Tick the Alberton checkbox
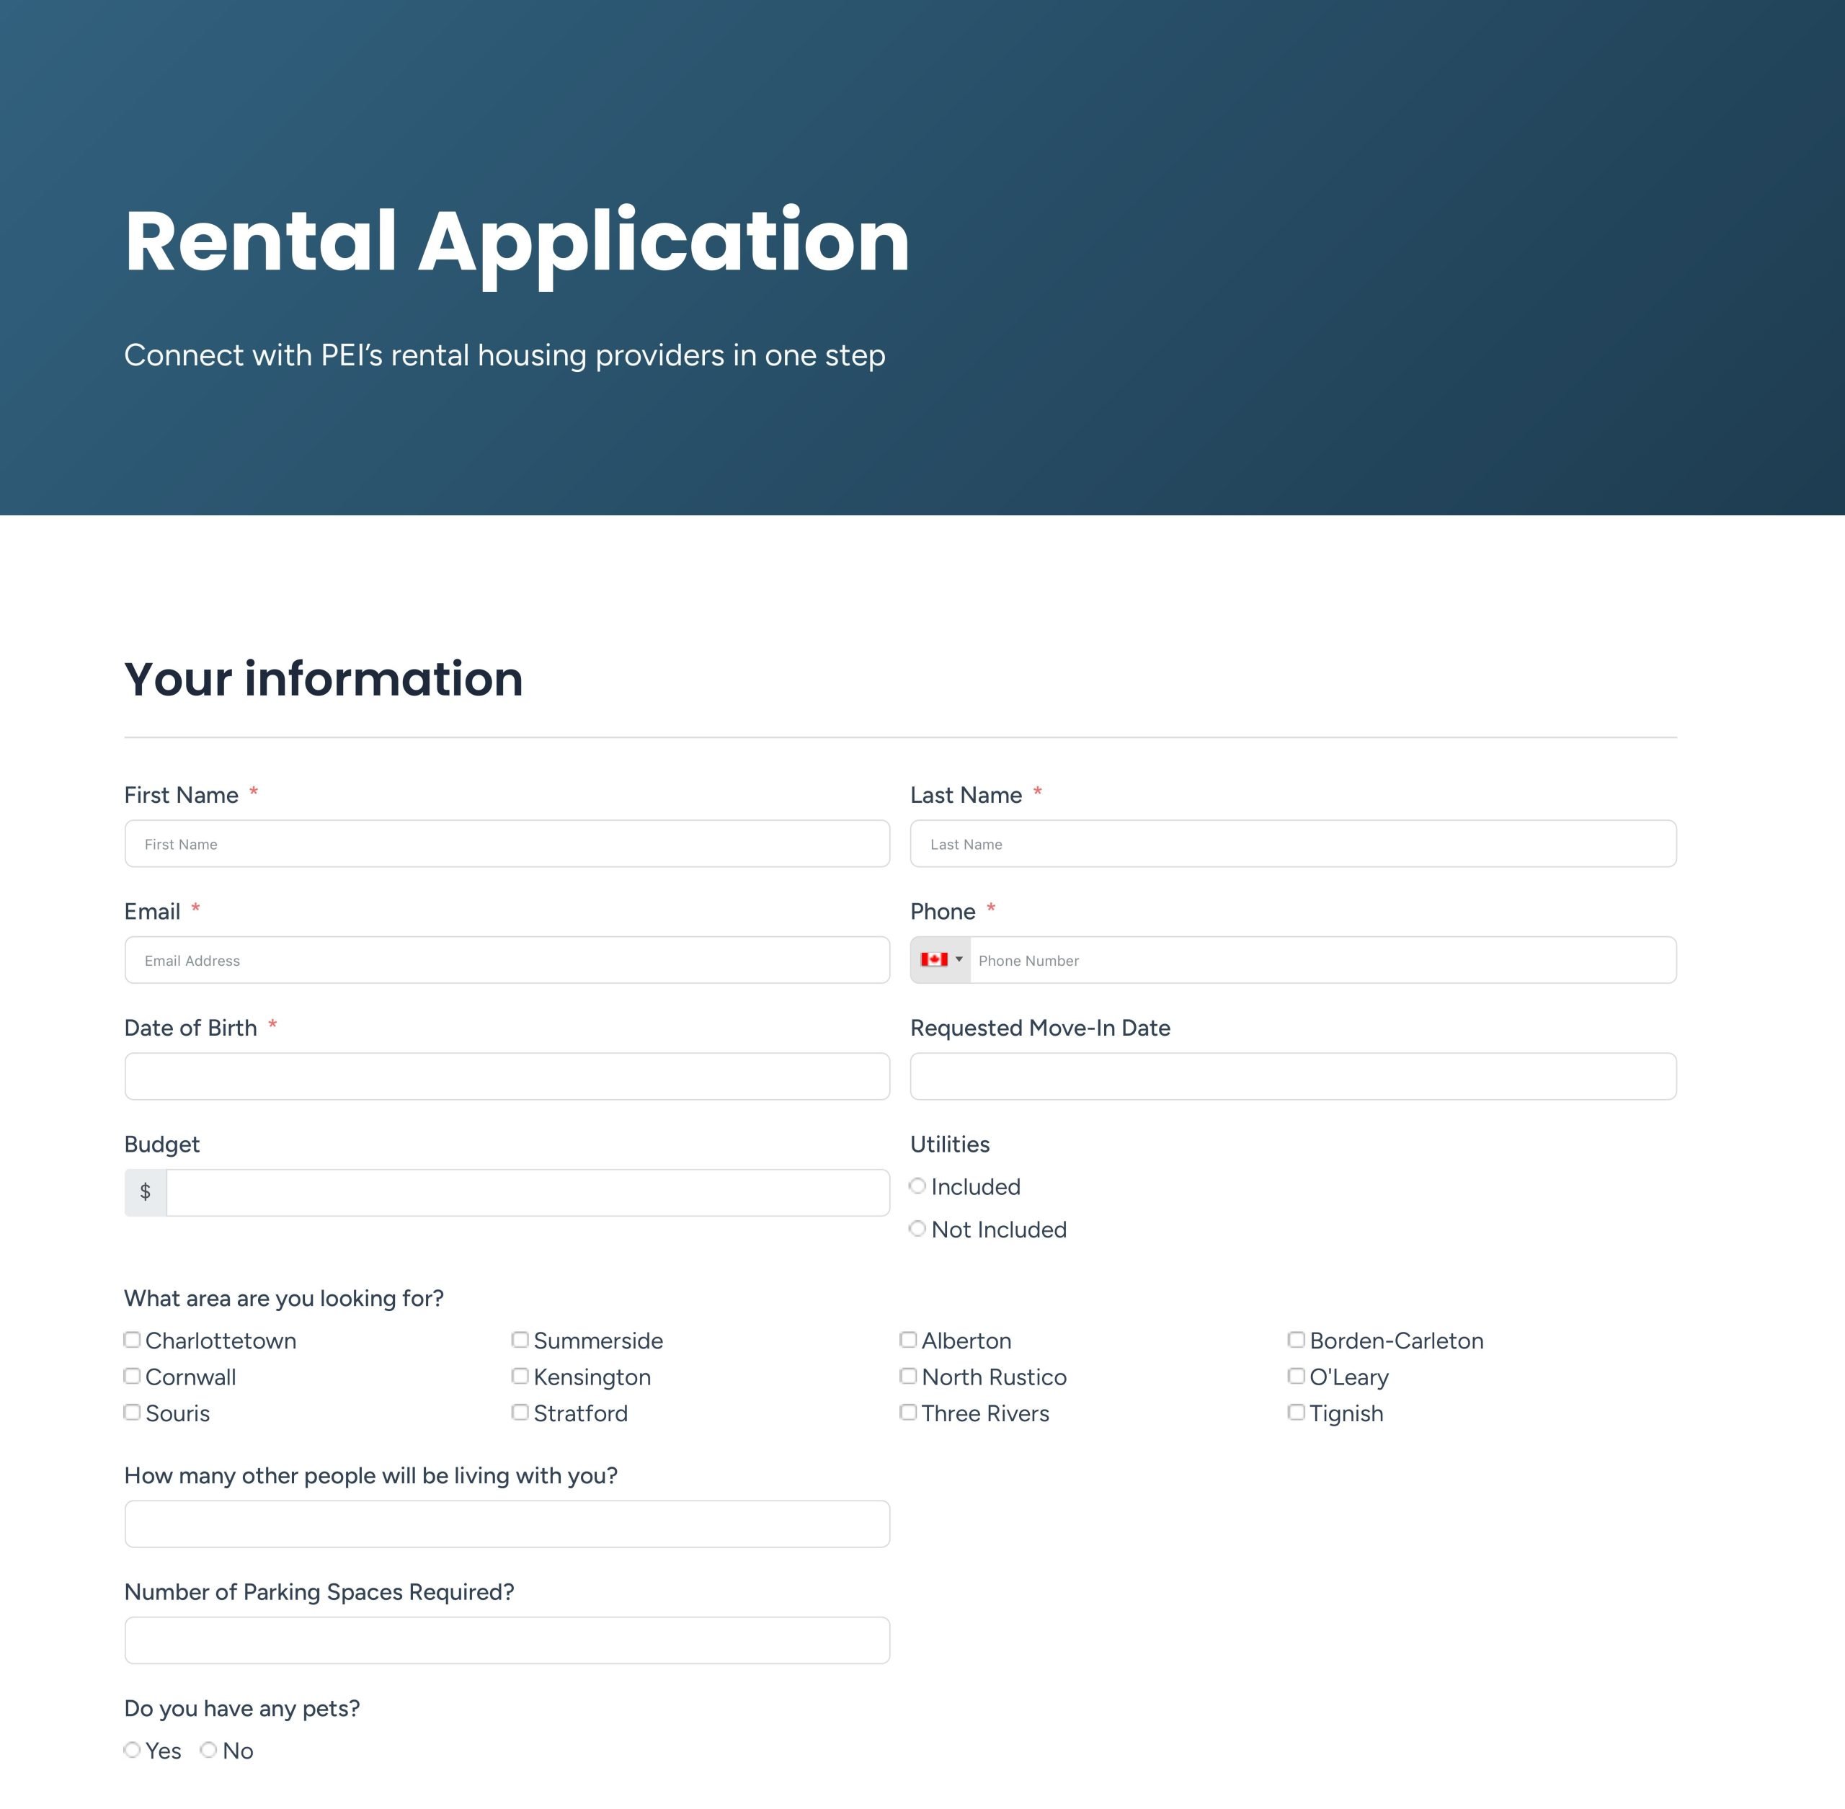Image resolution: width=1845 pixels, height=1809 pixels. (908, 1340)
